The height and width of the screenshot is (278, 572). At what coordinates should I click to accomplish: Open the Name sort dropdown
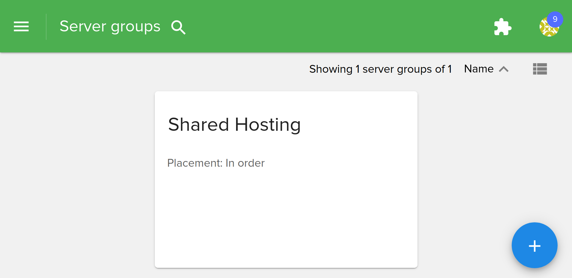pos(486,69)
